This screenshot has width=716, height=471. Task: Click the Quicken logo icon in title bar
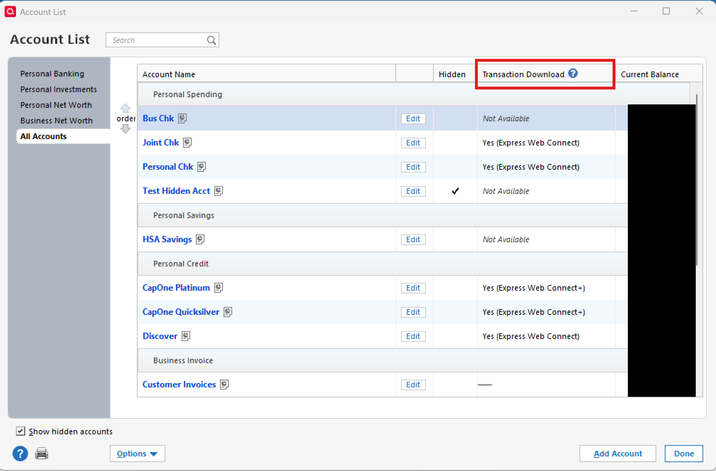point(10,11)
